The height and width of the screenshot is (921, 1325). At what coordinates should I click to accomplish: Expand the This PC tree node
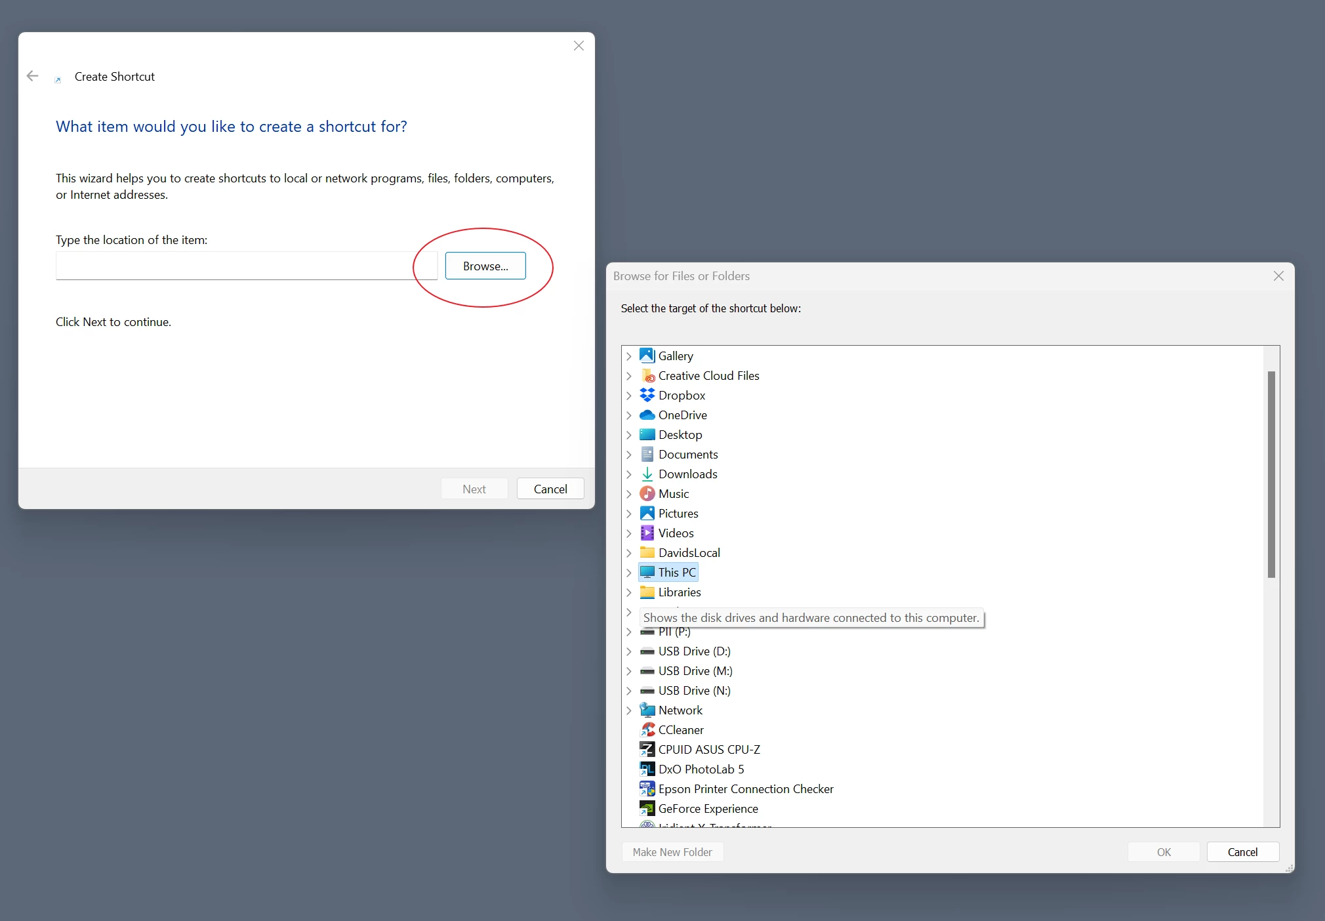click(629, 573)
